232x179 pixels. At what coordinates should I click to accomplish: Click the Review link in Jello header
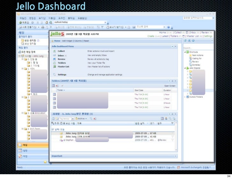coord(205,33)
